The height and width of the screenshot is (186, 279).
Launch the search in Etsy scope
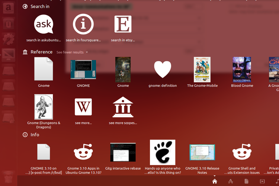pos(123,25)
